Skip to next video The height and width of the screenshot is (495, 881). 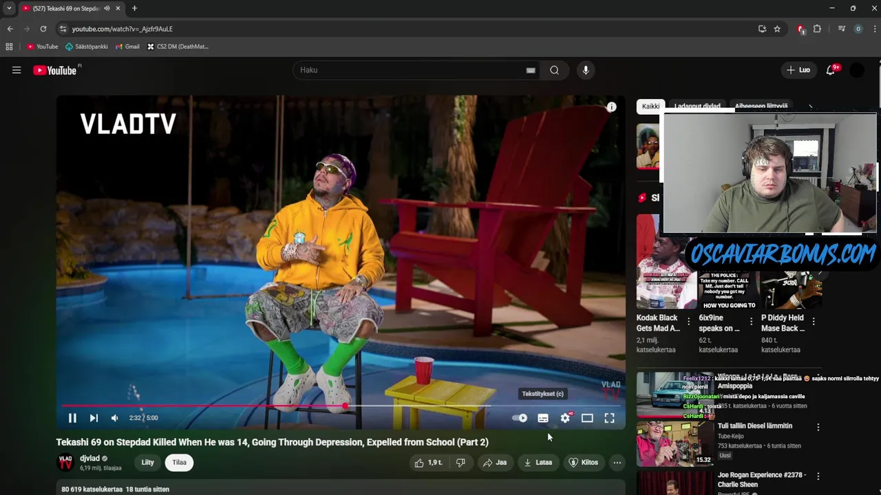click(x=94, y=418)
